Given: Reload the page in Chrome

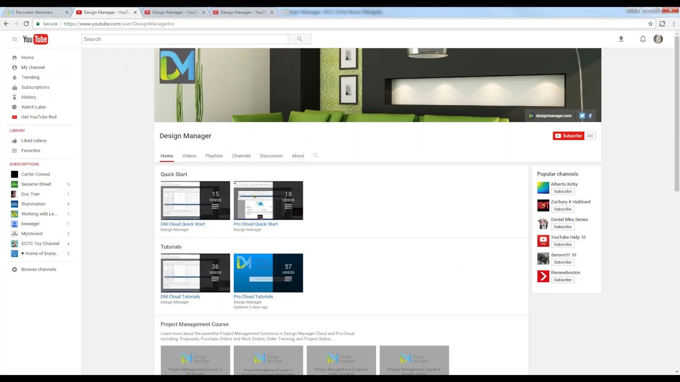Looking at the screenshot, I should pyautogui.click(x=26, y=24).
